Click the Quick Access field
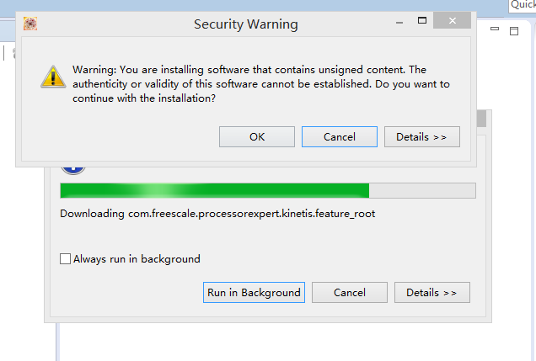The image size is (536, 361). [522, 5]
